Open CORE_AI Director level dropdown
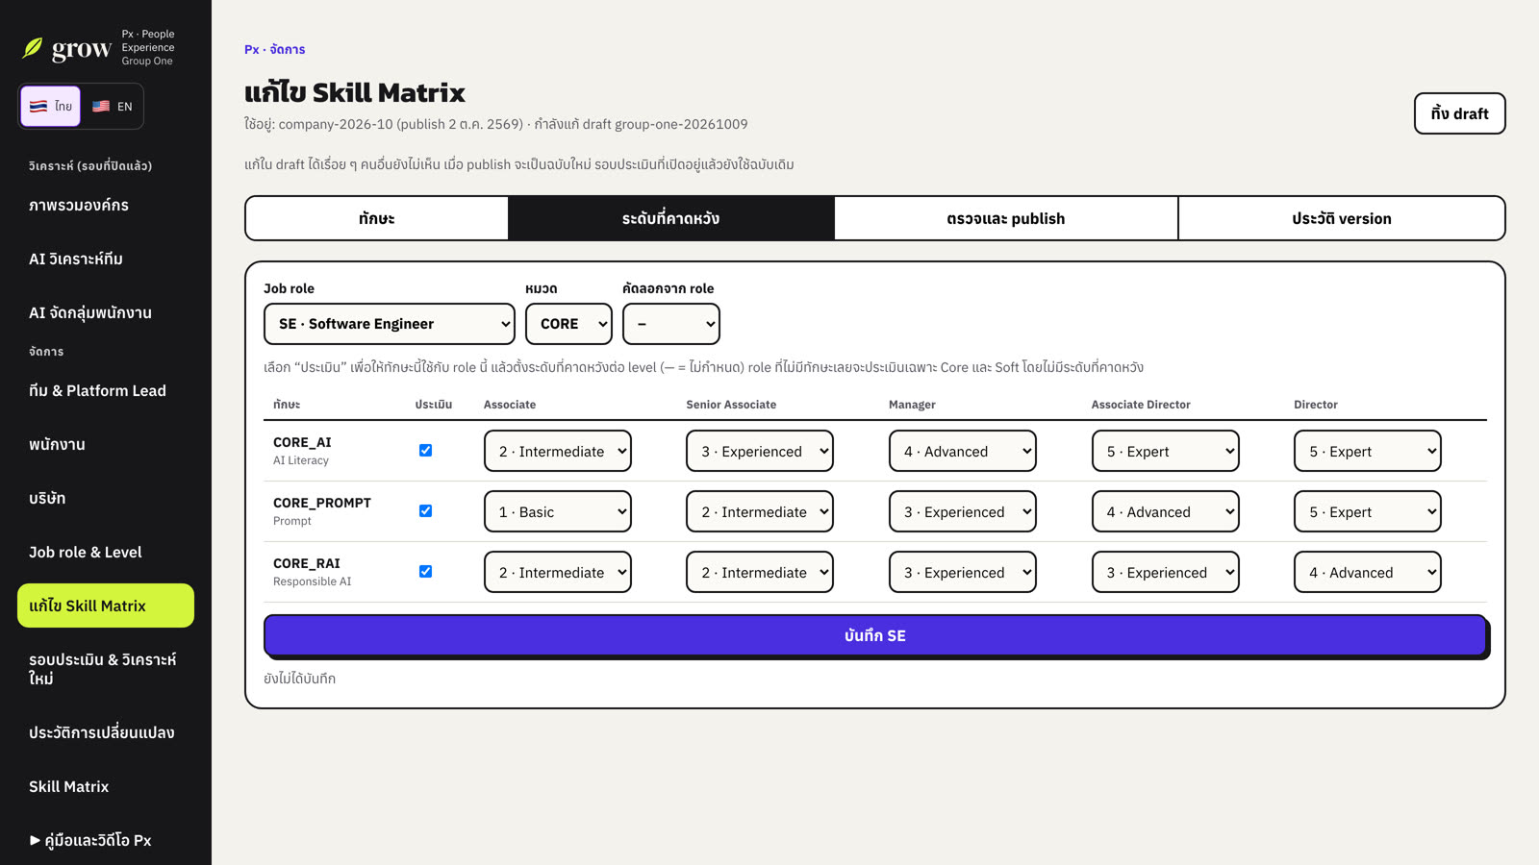Screen dimensions: 1539x865 tap(1368, 451)
